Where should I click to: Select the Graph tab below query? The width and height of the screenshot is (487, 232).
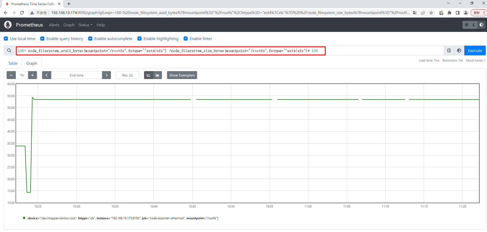[x=32, y=63]
